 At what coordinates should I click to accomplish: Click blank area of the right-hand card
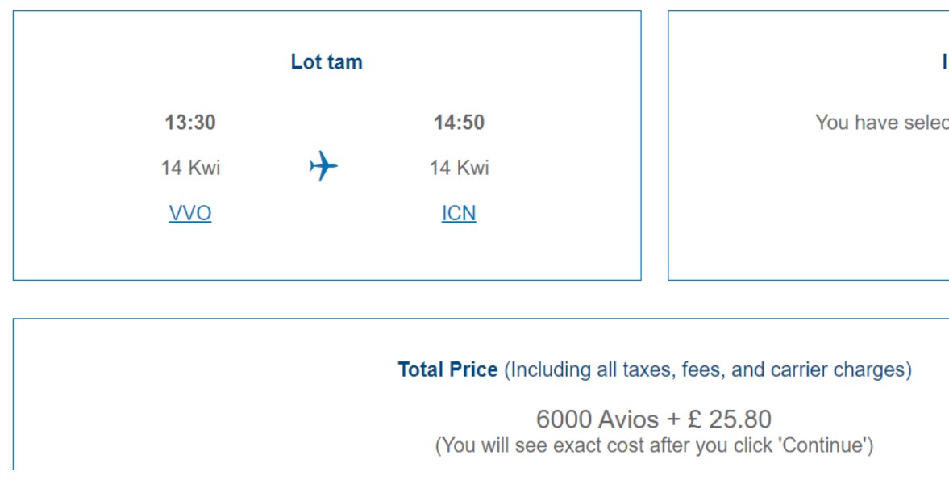click(x=811, y=218)
